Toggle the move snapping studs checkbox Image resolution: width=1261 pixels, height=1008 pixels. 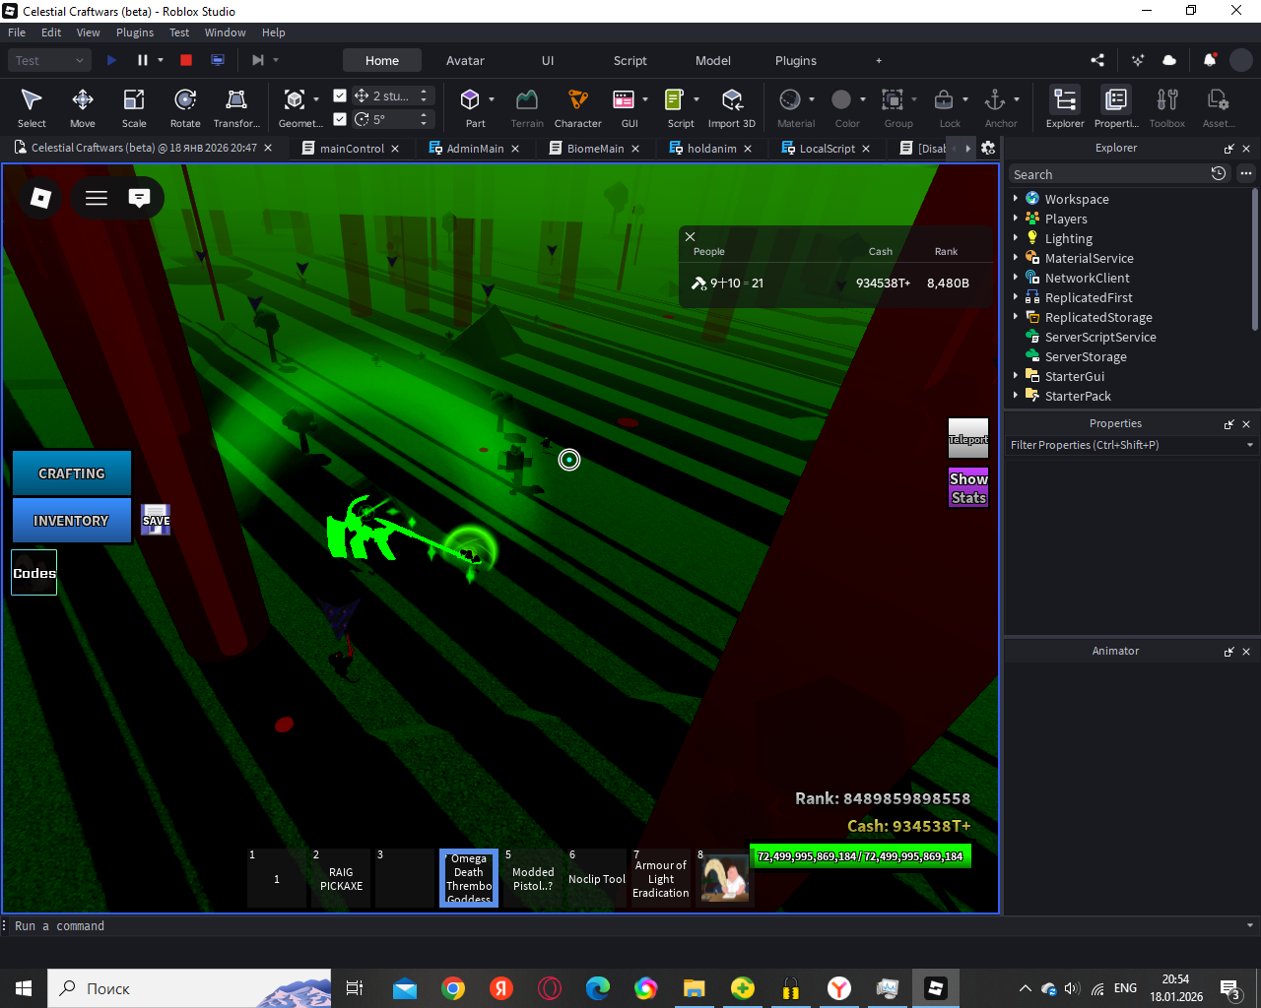(340, 95)
